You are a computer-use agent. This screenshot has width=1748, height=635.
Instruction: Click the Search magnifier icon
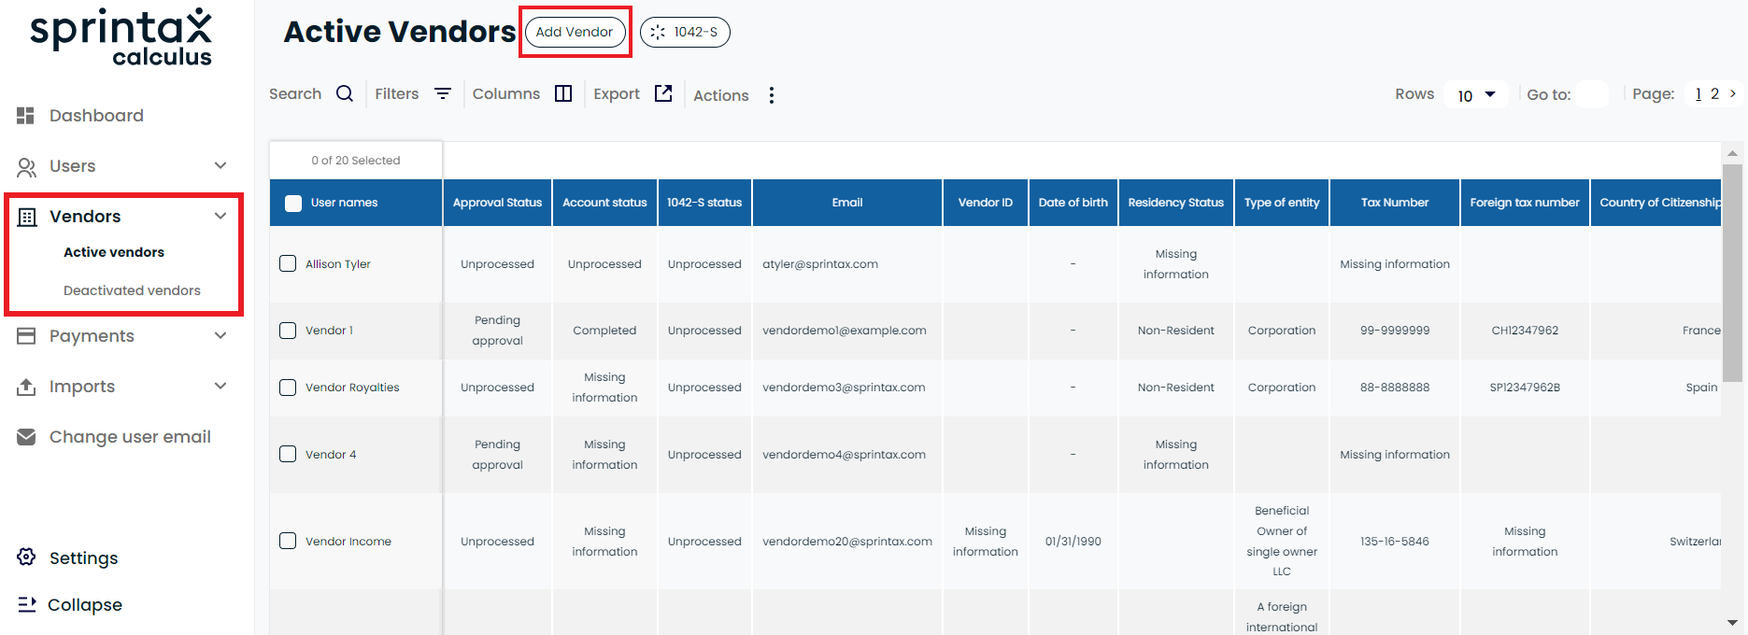[345, 93]
